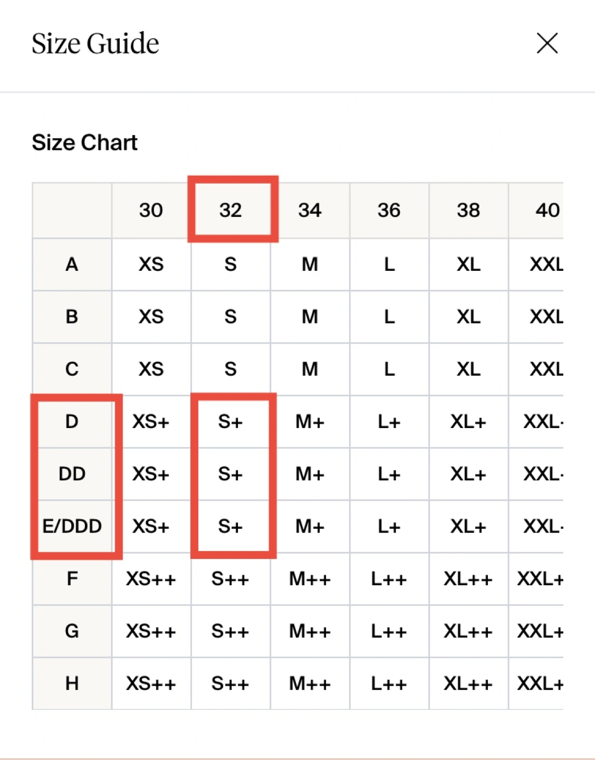Select the 36 band size header
595x760 pixels.
pos(389,210)
